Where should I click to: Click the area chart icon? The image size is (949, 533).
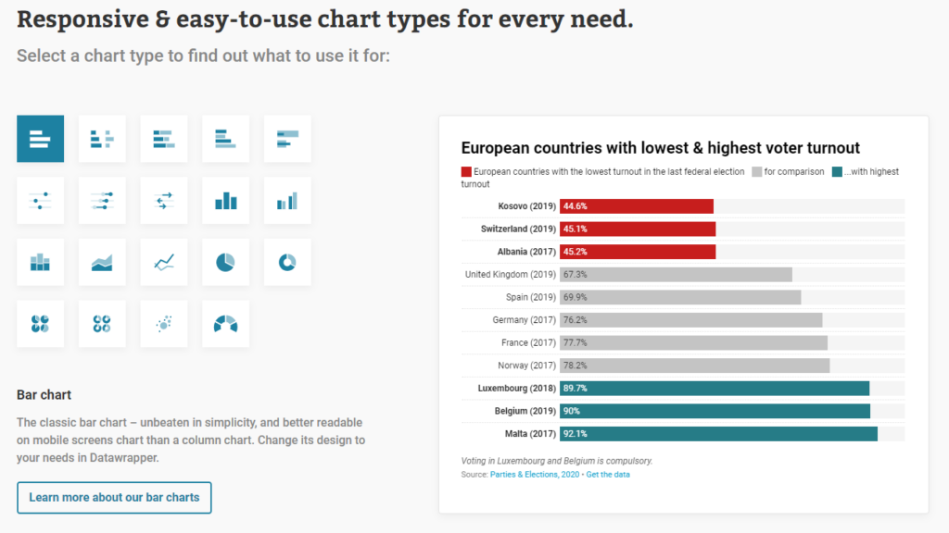pyautogui.click(x=102, y=263)
